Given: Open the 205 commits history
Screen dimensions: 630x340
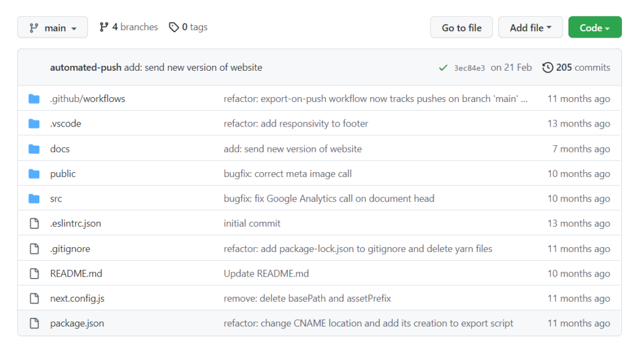Looking at the screenshot, I should point(582,68).
